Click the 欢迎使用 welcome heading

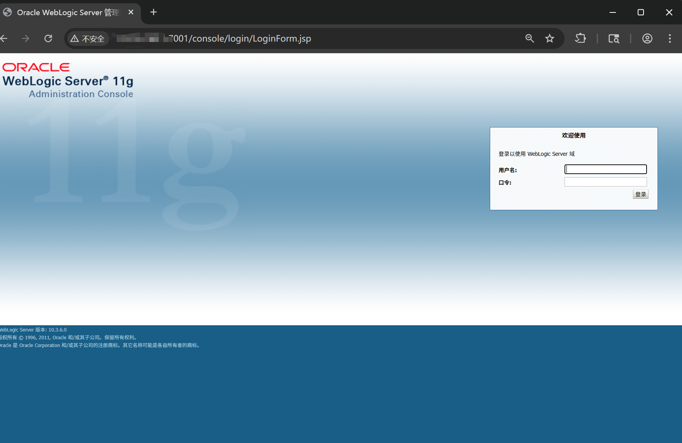point(573,135)
